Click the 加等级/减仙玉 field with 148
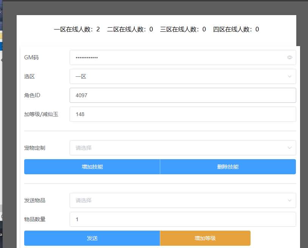 pos(183,114)
